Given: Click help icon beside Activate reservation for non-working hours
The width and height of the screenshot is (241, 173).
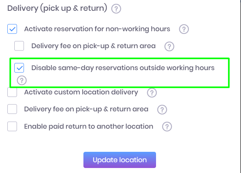Looking at the screenshot, I should (x=184, y=29).
